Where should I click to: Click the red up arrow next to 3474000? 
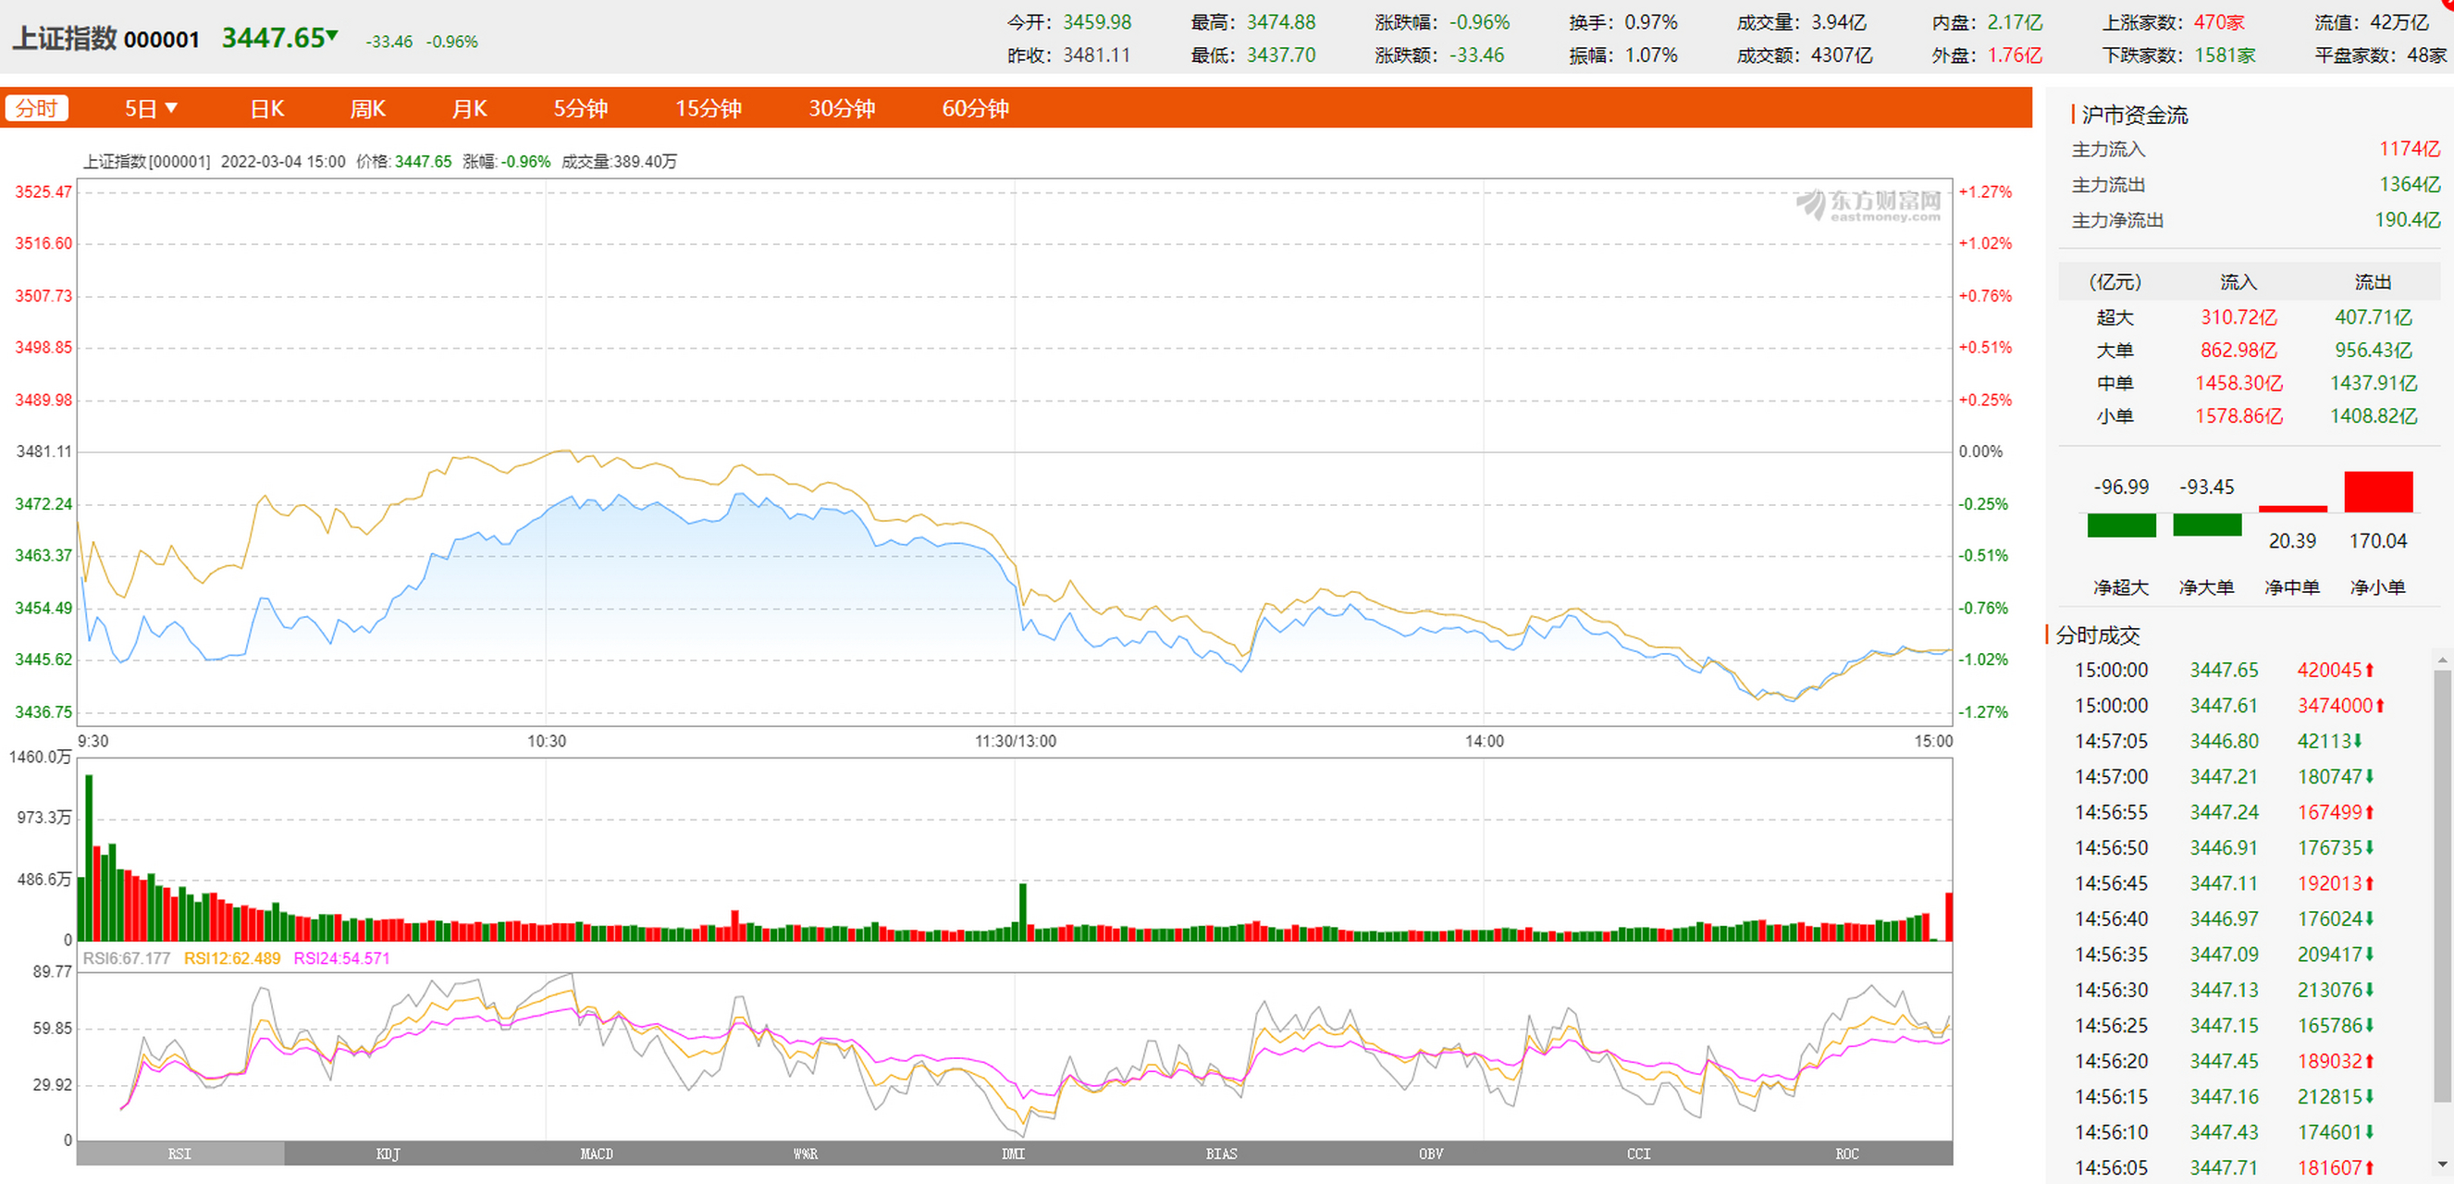tap(2380, 706)
